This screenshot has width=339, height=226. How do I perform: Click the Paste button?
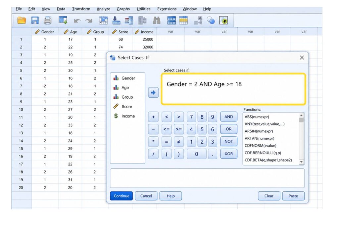coord(293,196)
